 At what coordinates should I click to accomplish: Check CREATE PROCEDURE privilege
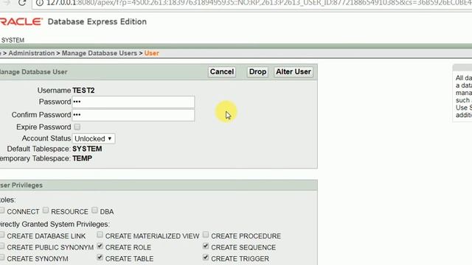coord(206,234)
